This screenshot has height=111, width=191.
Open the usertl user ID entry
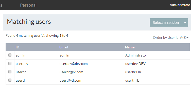click(20, 80)
